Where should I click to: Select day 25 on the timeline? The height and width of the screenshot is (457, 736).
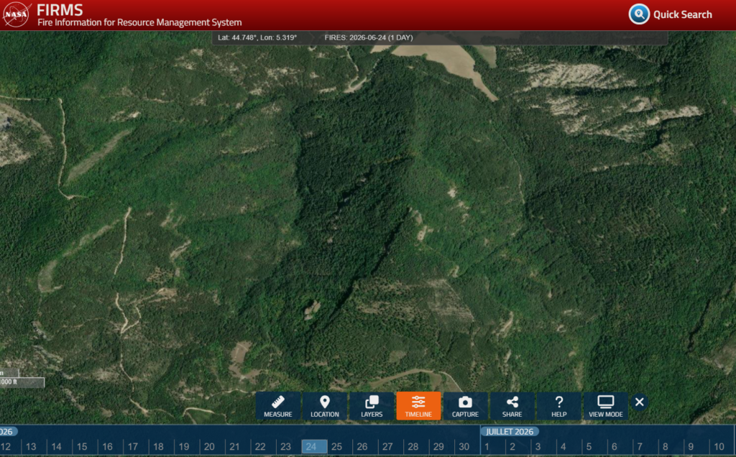click(336, 447)
